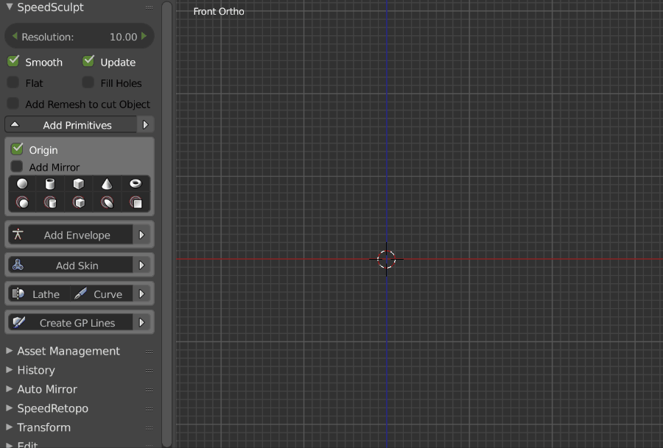663x448 pixels.
Task: Add cube at cursor icon with red ring
Action: tap(79, 203)
